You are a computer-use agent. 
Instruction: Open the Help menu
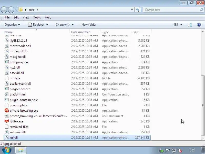coord(48,17)
